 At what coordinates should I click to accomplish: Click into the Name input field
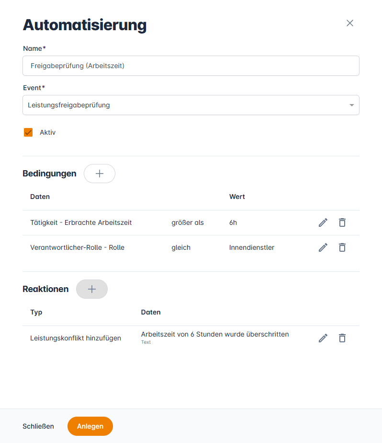(x=191, y=66)
